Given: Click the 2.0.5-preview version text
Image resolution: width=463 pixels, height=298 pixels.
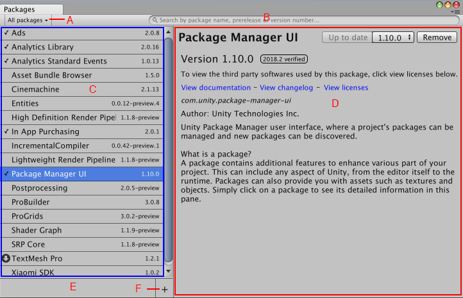Looking at the screenshot, I should point(140,188).
